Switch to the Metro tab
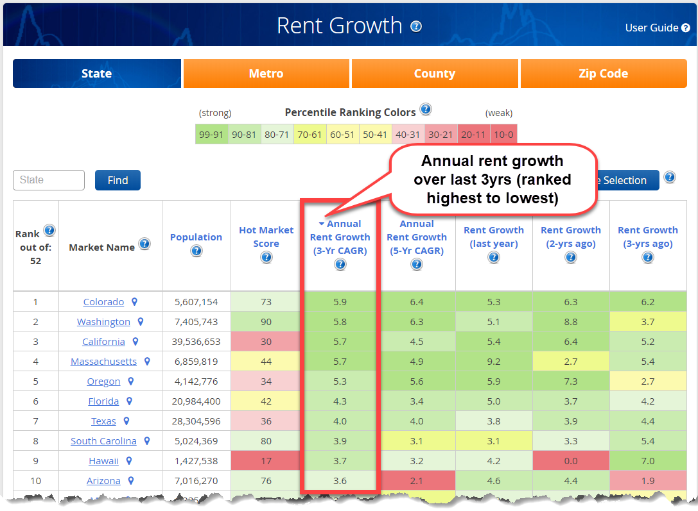 [266, 73]
